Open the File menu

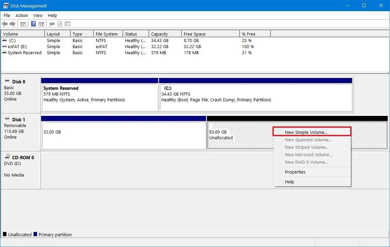6,15
